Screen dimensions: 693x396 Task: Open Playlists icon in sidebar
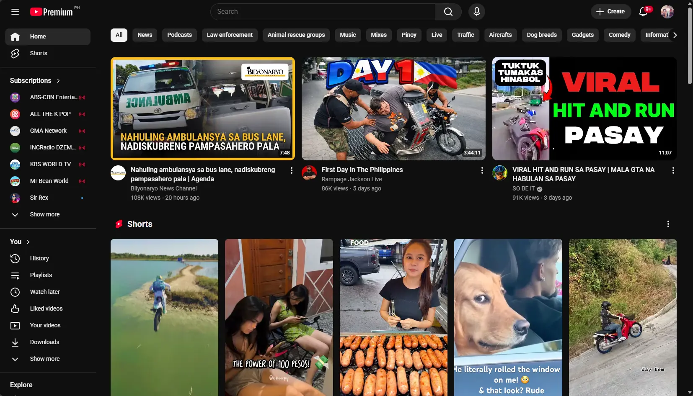15,275
